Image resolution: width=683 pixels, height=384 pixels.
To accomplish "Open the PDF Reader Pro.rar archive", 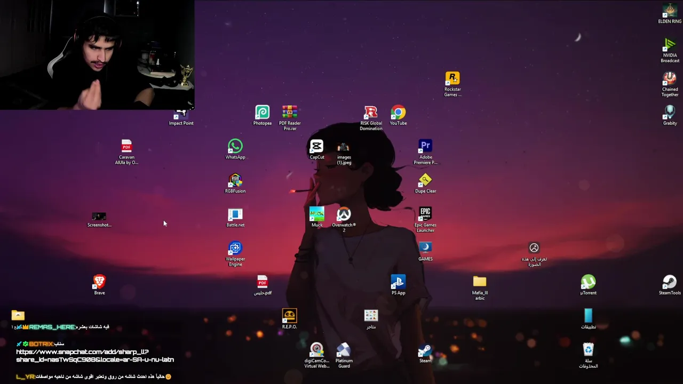I will 290,118.
